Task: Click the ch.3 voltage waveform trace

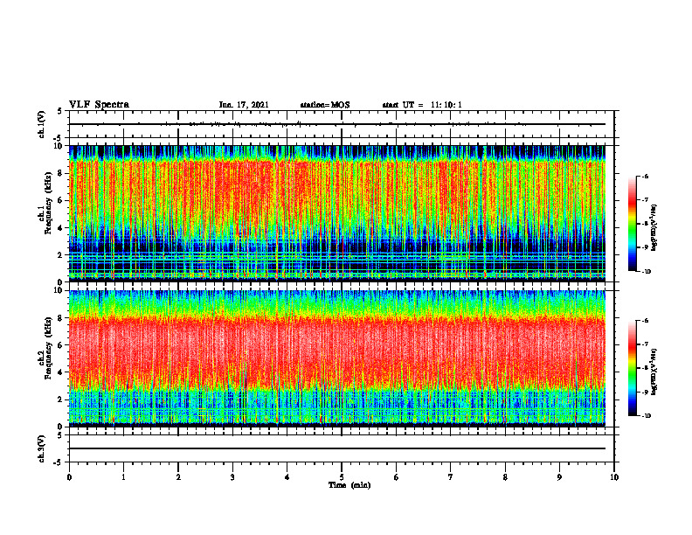Action: [336, 448]
